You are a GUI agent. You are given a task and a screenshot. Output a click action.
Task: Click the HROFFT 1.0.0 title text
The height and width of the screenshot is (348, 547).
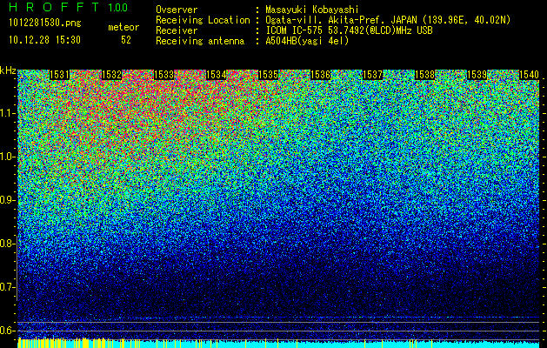(69, 7)
